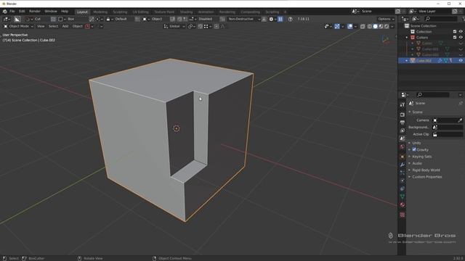Viewport: 465px width, 261px height.
Task: Select Collection row in outliner
Action: click(424, 32)
